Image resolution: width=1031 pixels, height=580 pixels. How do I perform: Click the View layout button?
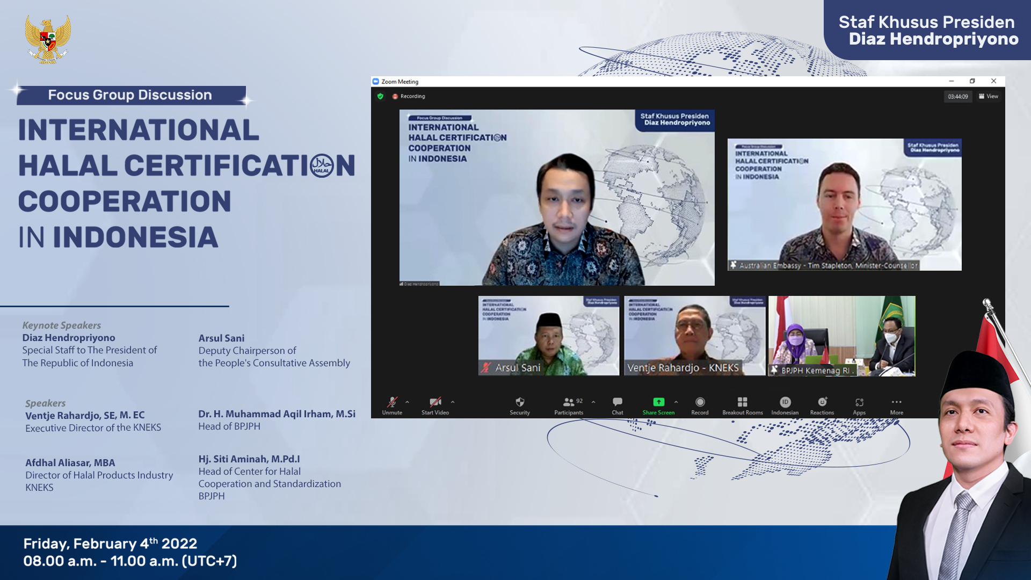[x=989, y=97]
